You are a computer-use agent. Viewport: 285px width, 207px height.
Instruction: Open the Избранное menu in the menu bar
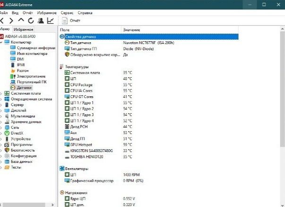coord(47,13)
